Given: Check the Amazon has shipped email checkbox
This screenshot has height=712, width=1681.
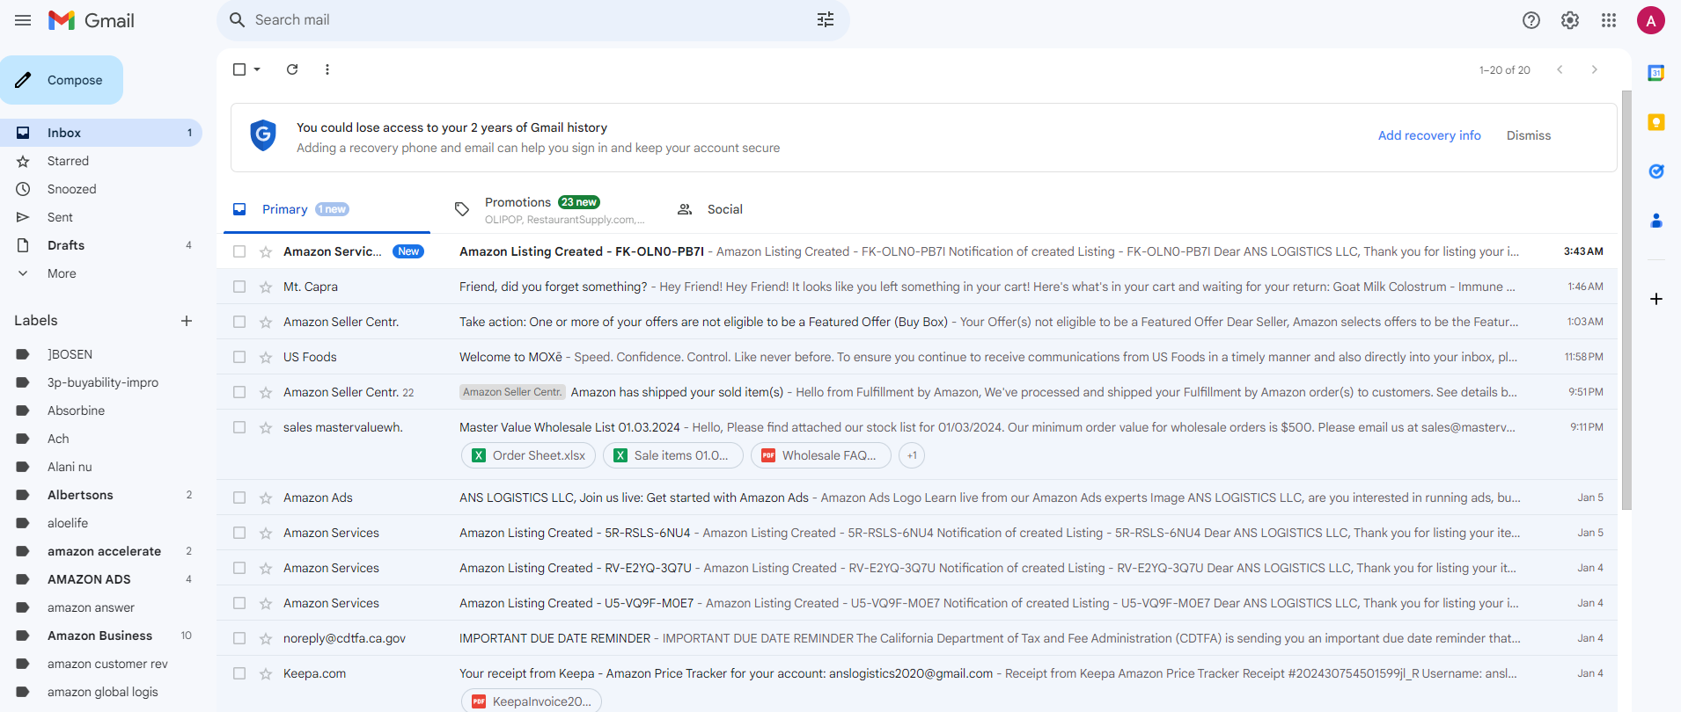Looking at the screenshot, I should (239, 392).
